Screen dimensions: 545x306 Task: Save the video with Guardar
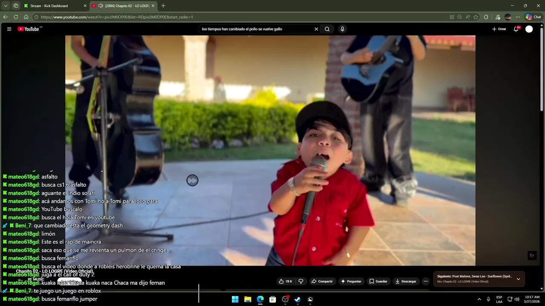tap(378, 281)
